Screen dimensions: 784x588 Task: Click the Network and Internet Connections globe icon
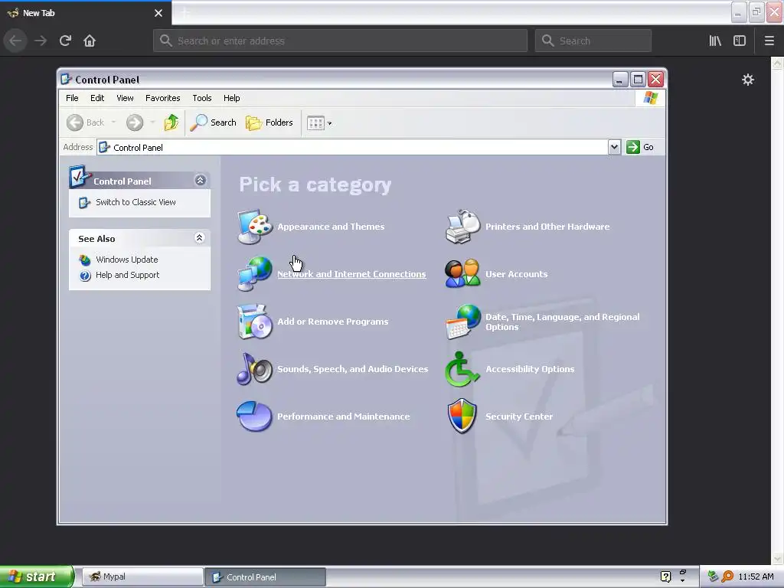(x=254, y=273)
